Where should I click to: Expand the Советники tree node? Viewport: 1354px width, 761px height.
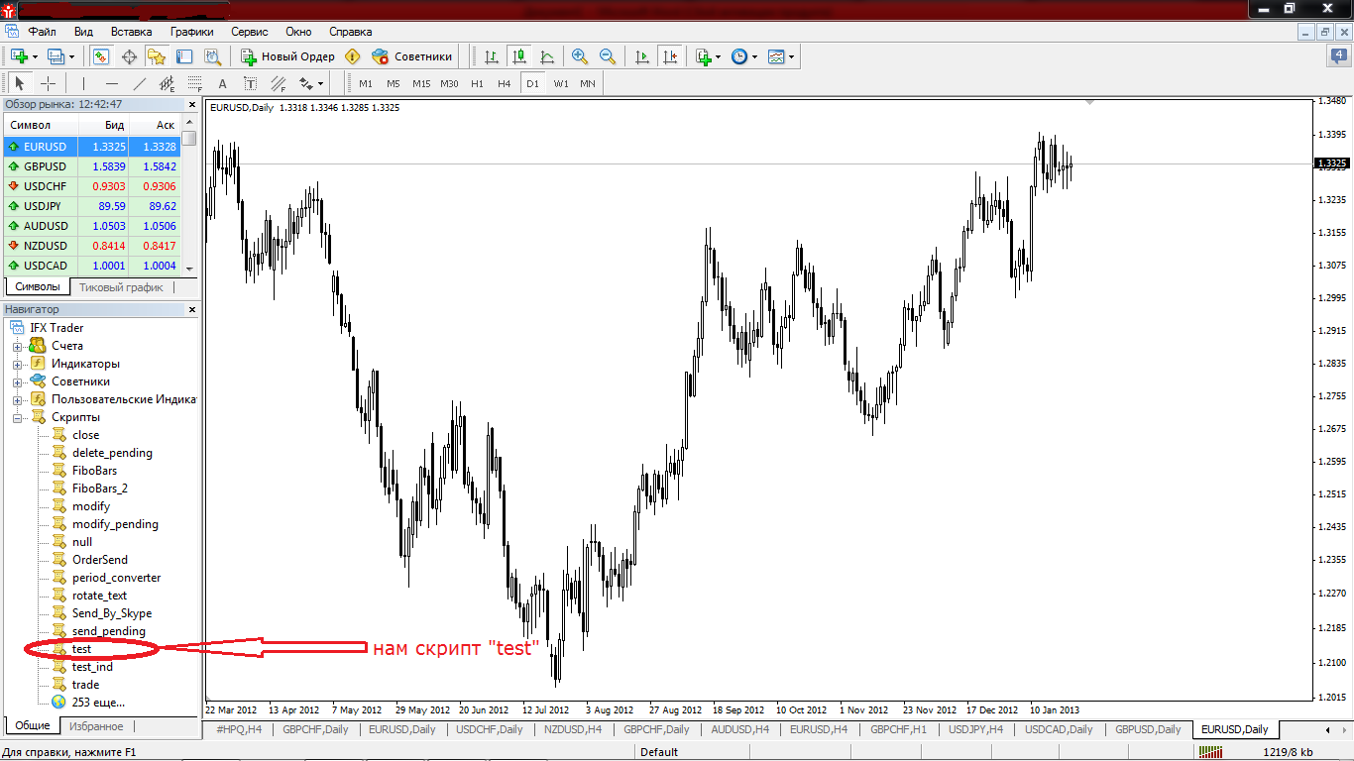click(x=17, y=381)
